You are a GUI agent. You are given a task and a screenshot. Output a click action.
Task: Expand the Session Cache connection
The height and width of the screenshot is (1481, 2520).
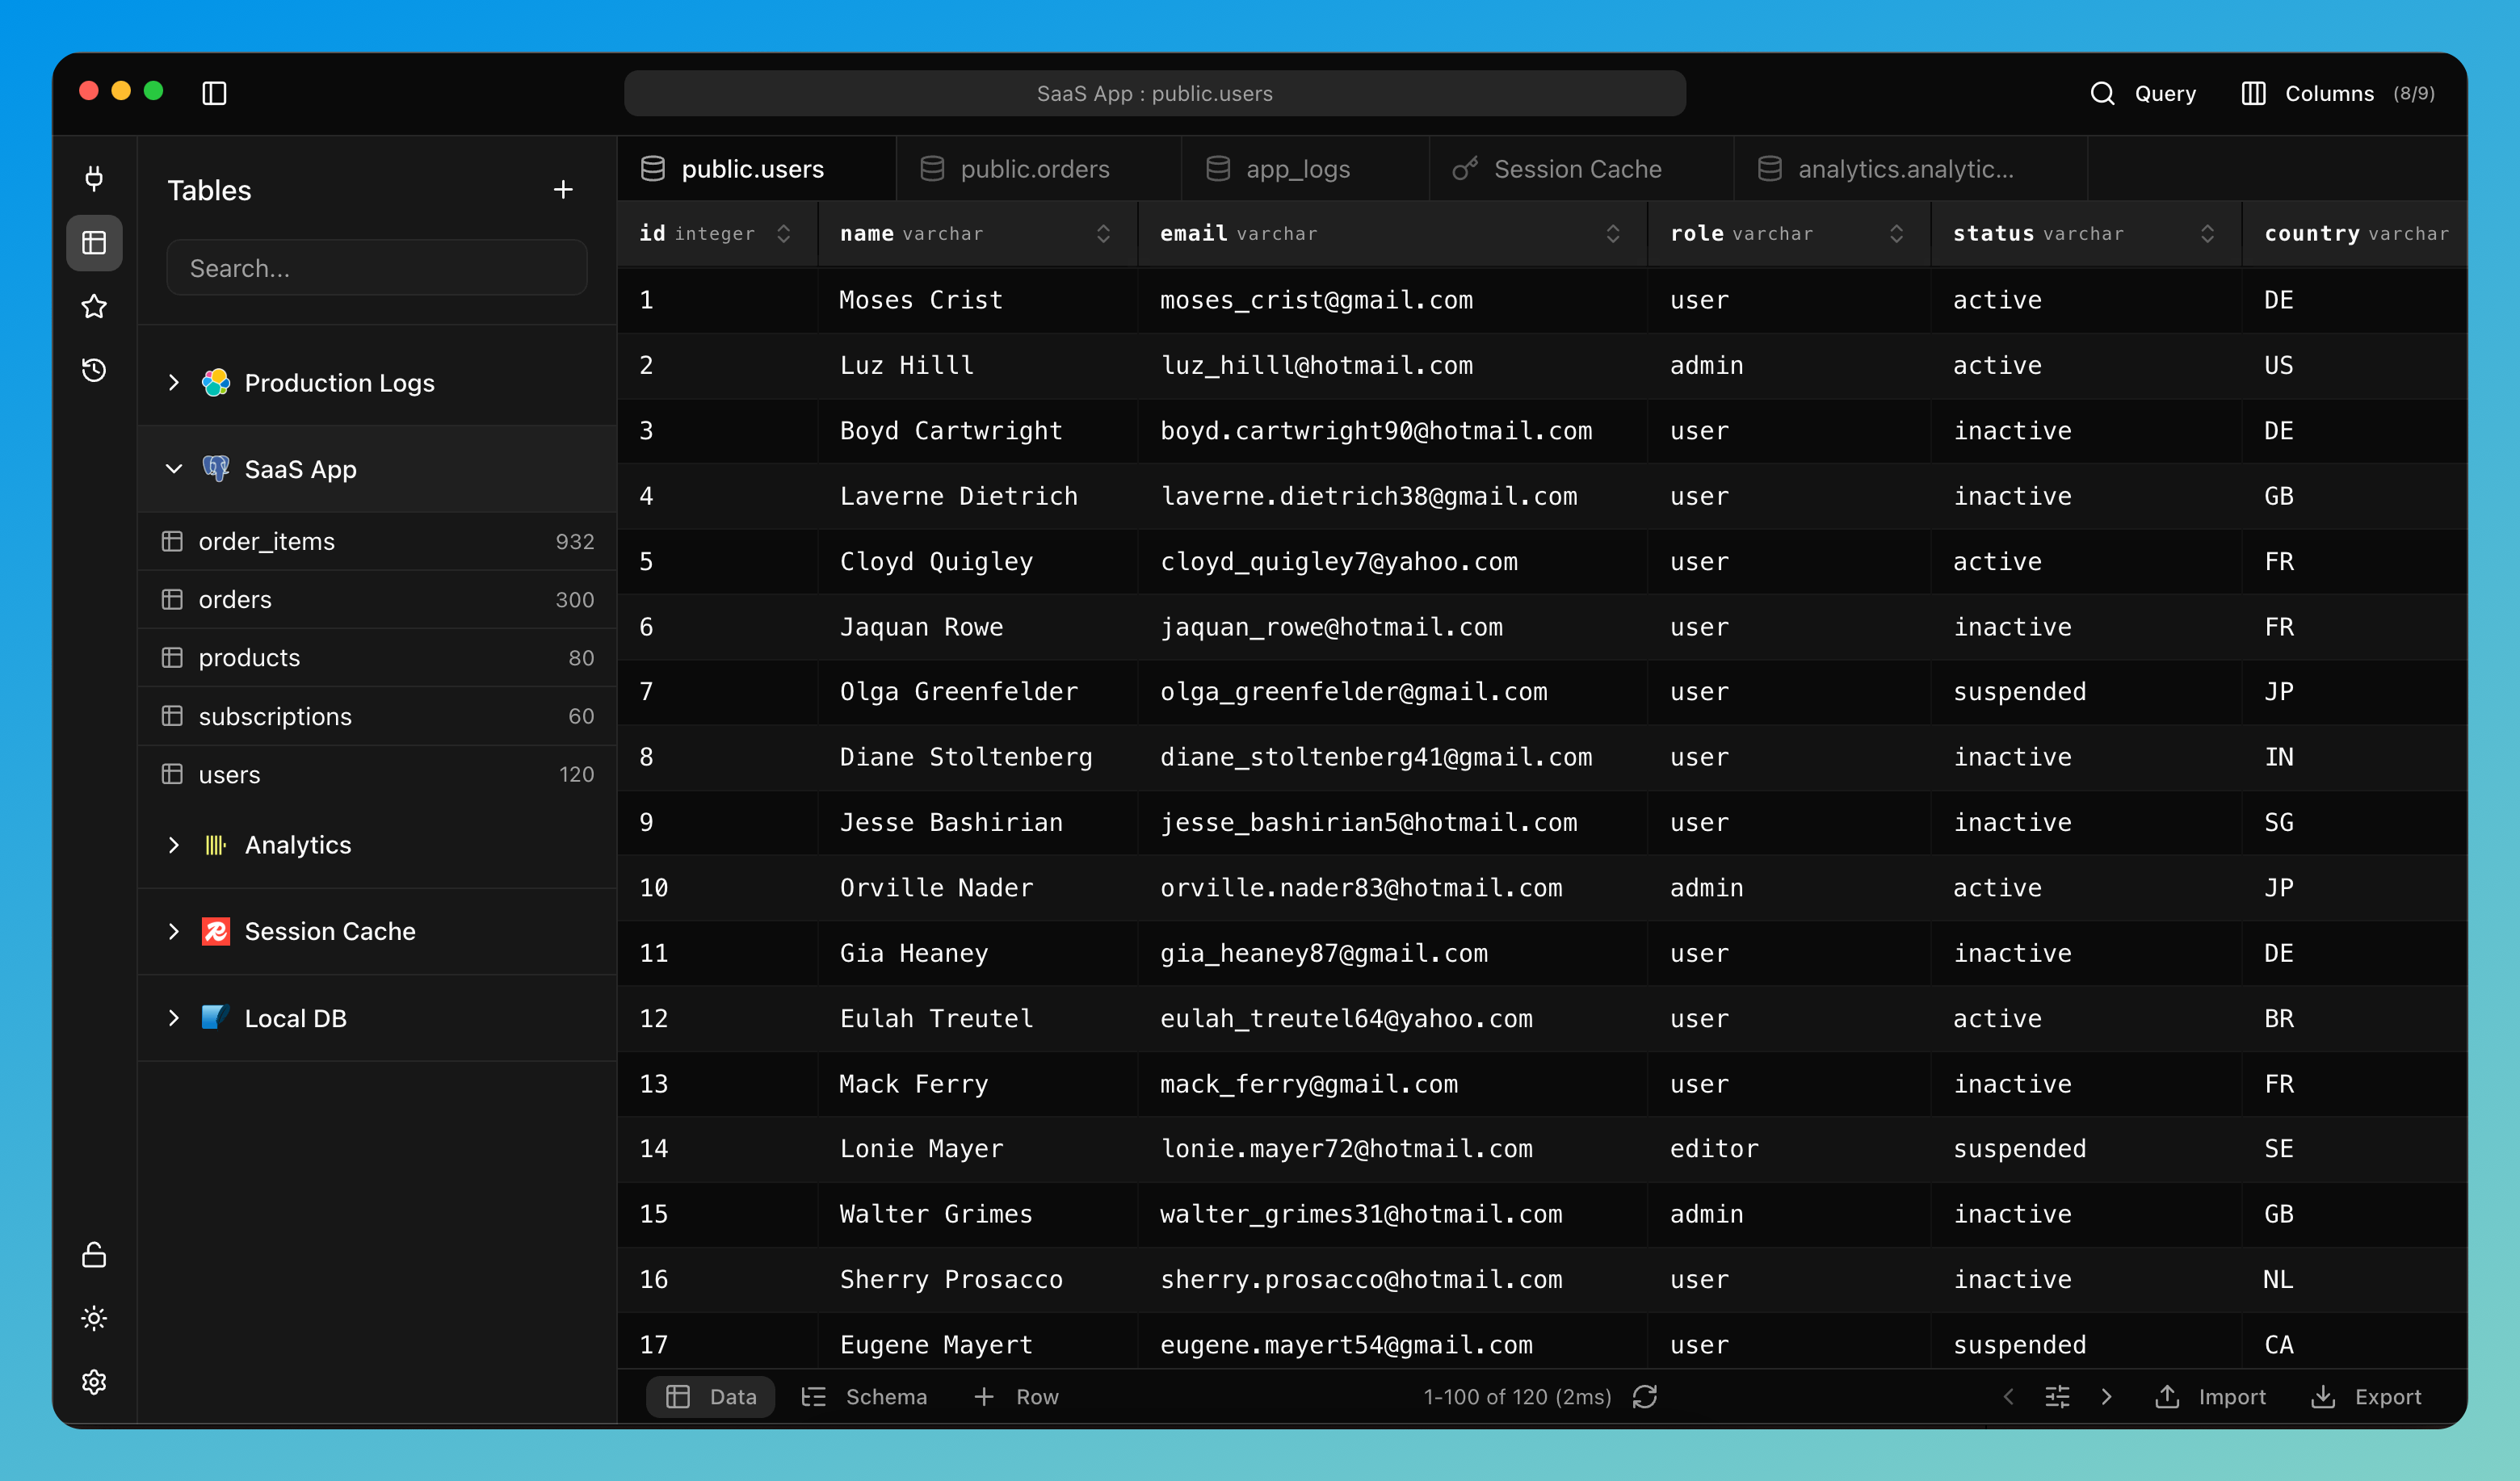pyautogui.click(x=173, y=931)
